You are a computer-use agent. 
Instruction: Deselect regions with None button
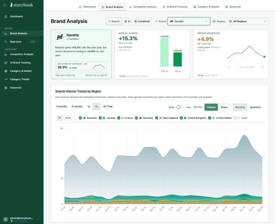point(68,118)
